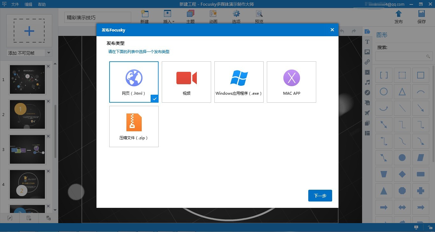Click the 下一步 button in the publish dialog

pyautogui.click(x=320, y=195)
